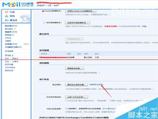Click the 注册foxmail.com邮箱帐号 button

click(x=81, y=11)
